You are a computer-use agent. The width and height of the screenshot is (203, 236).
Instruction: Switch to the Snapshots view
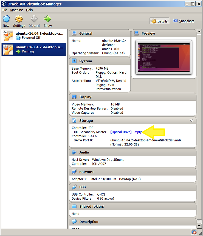(x=184, y=21)
